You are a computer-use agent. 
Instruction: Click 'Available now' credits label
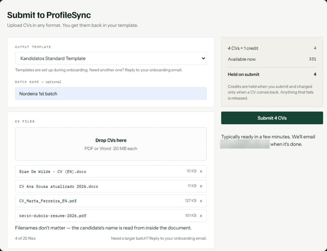pos(242,59)
